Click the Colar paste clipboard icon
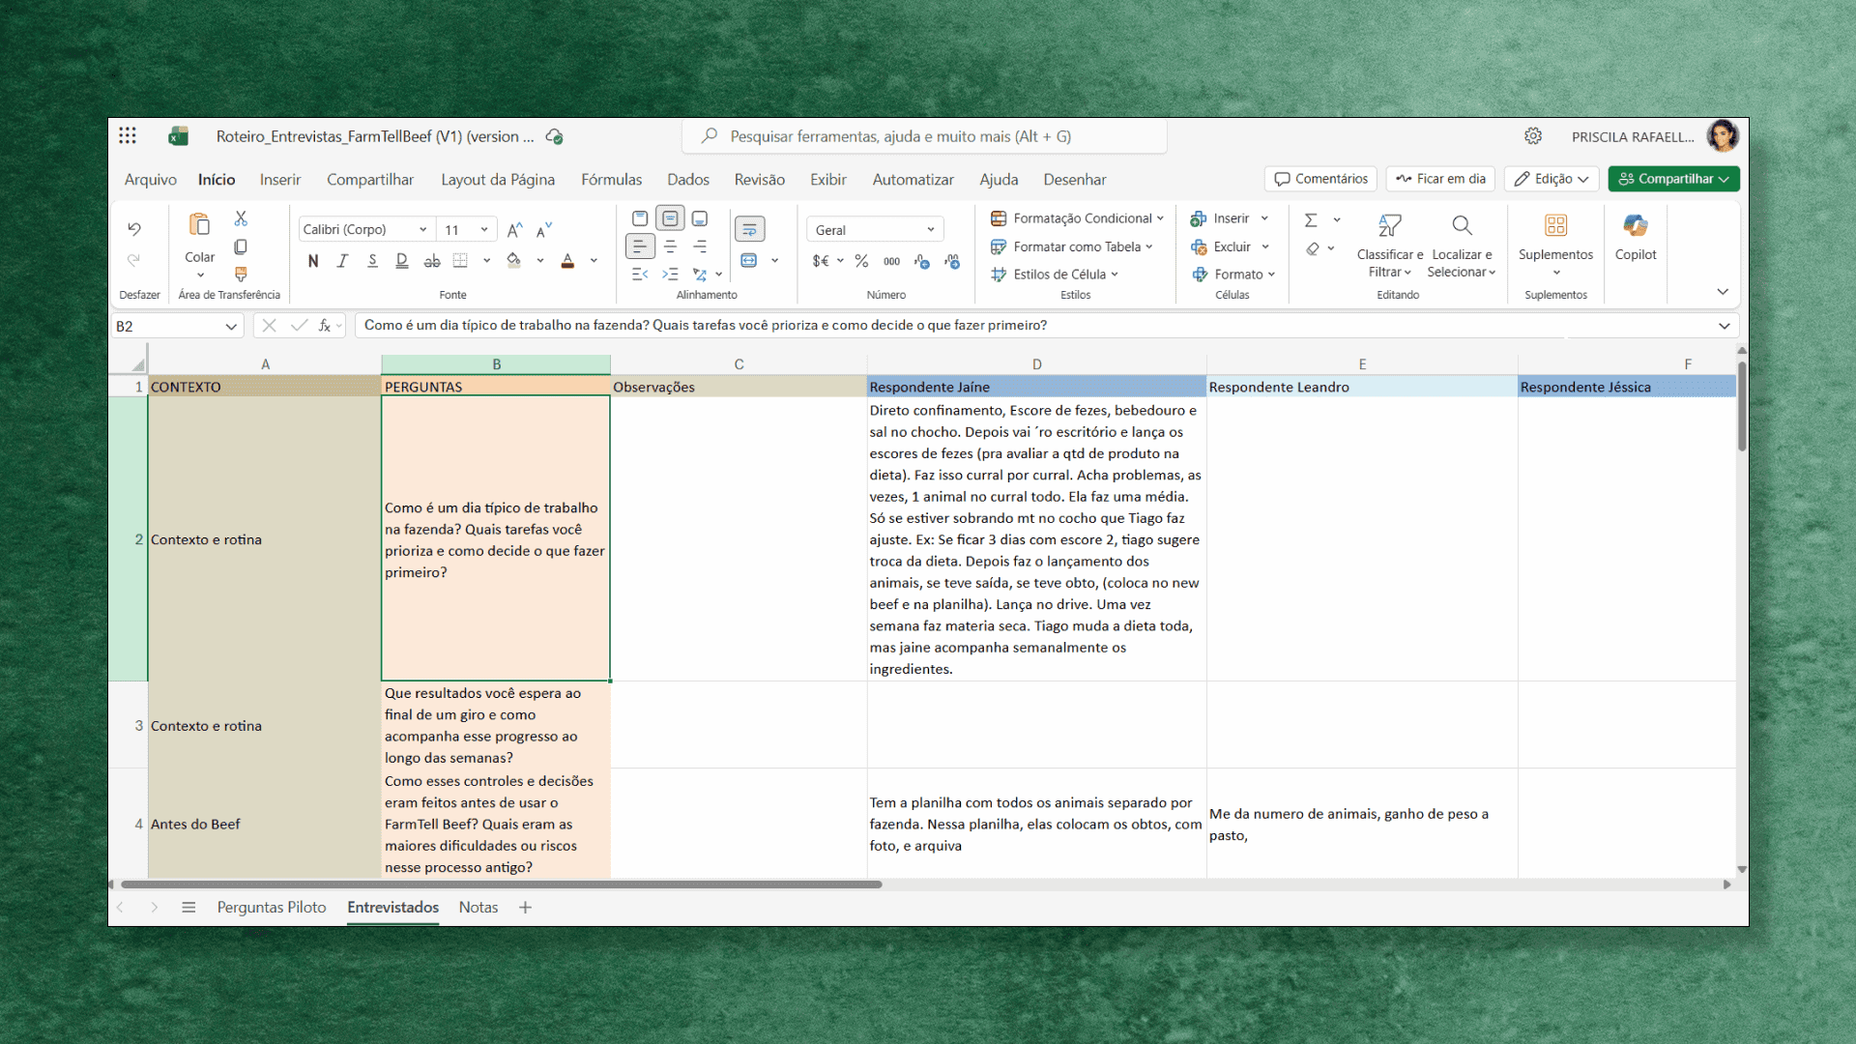1856x1044 pixels. coord(200,225)
